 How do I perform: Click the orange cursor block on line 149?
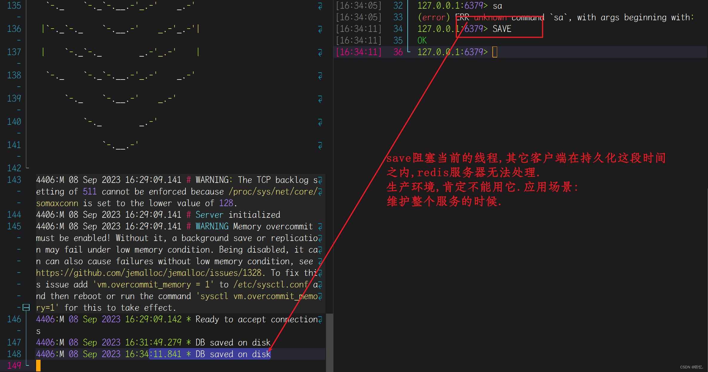[x=38, y=365]
